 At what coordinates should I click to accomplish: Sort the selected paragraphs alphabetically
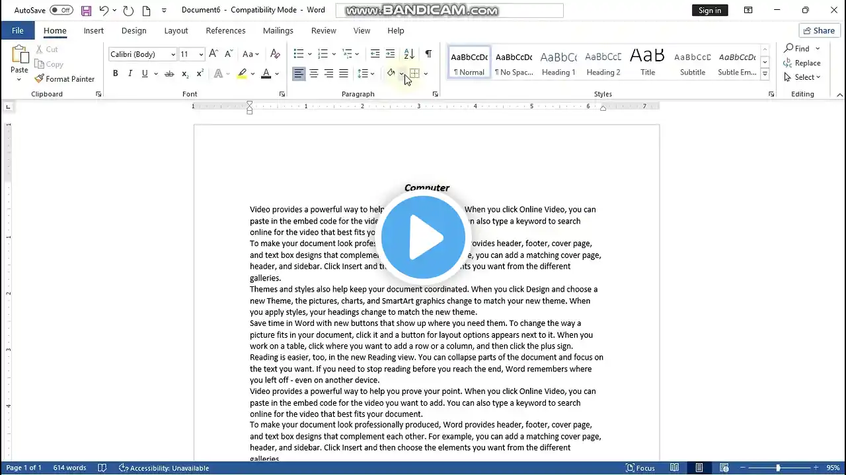tap(409, 54)
